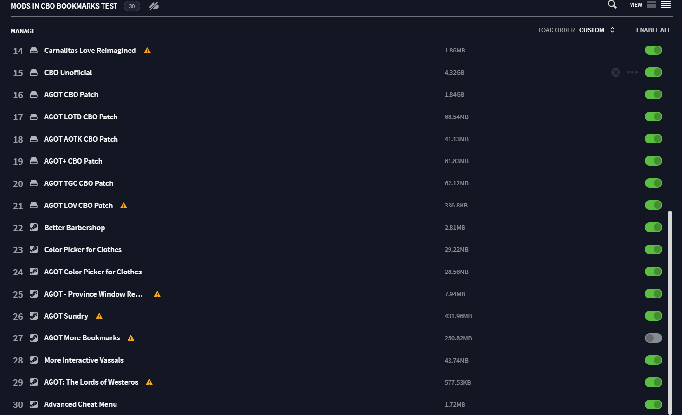Turn off AGOT Sundry switch
Image resolution: width=682 pixels, height=415 pixels.
coord(654,316)
